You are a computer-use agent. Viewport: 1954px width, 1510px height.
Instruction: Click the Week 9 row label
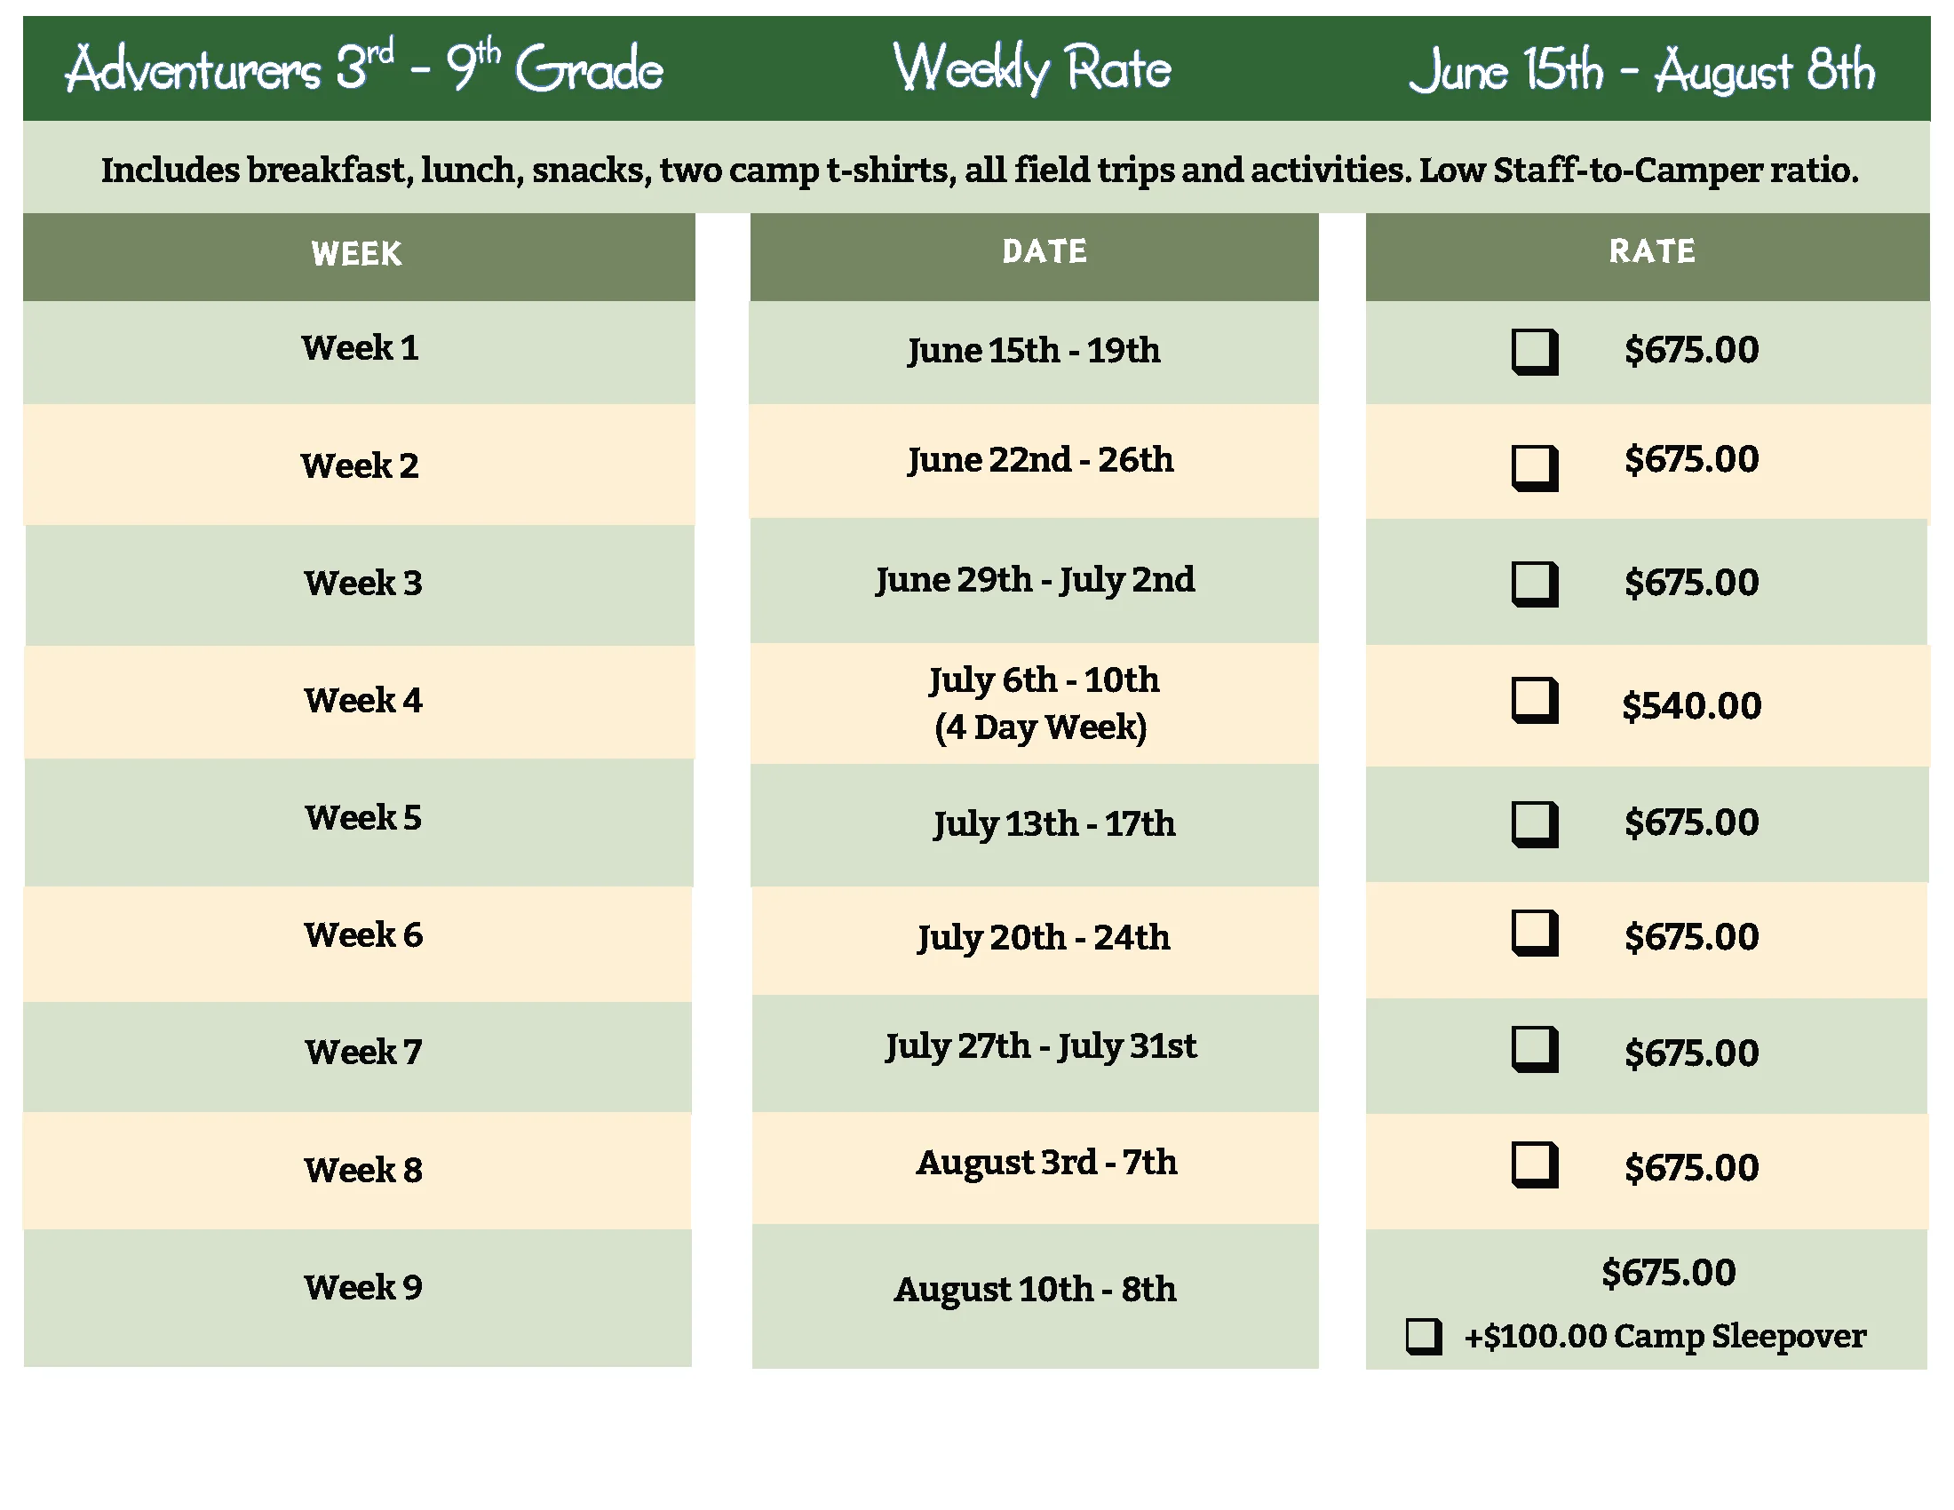(362, 1287)
